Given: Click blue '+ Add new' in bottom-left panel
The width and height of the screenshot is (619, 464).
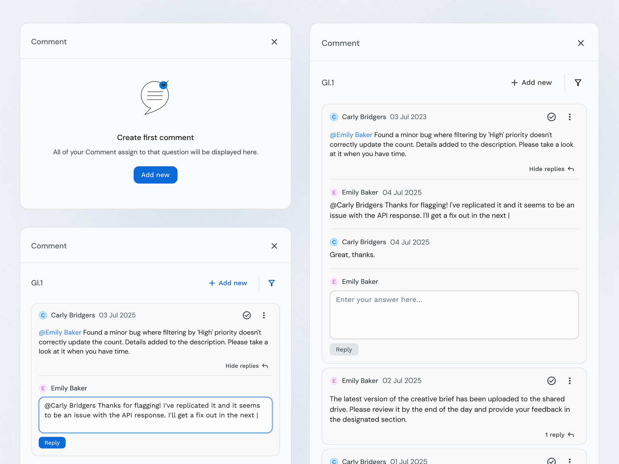Looking at the screenshot, I should 228,283.
